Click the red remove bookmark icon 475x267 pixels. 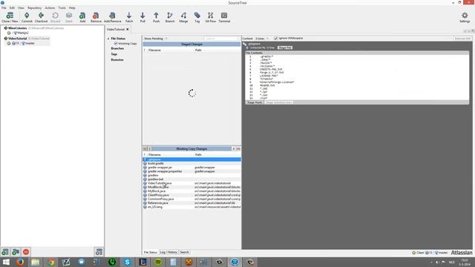[x=26, y=252]
